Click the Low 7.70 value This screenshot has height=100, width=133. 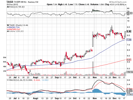[x=73, y=4]
